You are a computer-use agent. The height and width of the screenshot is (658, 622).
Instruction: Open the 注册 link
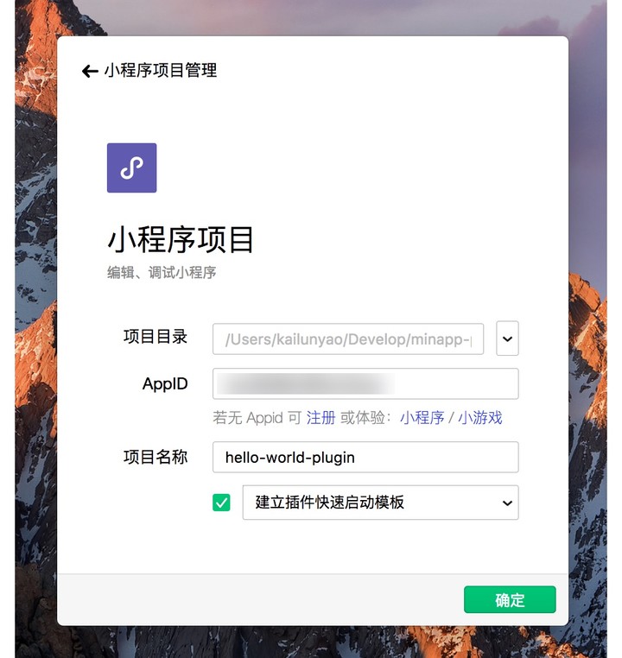pyautogui.click(x=321, y=418)
